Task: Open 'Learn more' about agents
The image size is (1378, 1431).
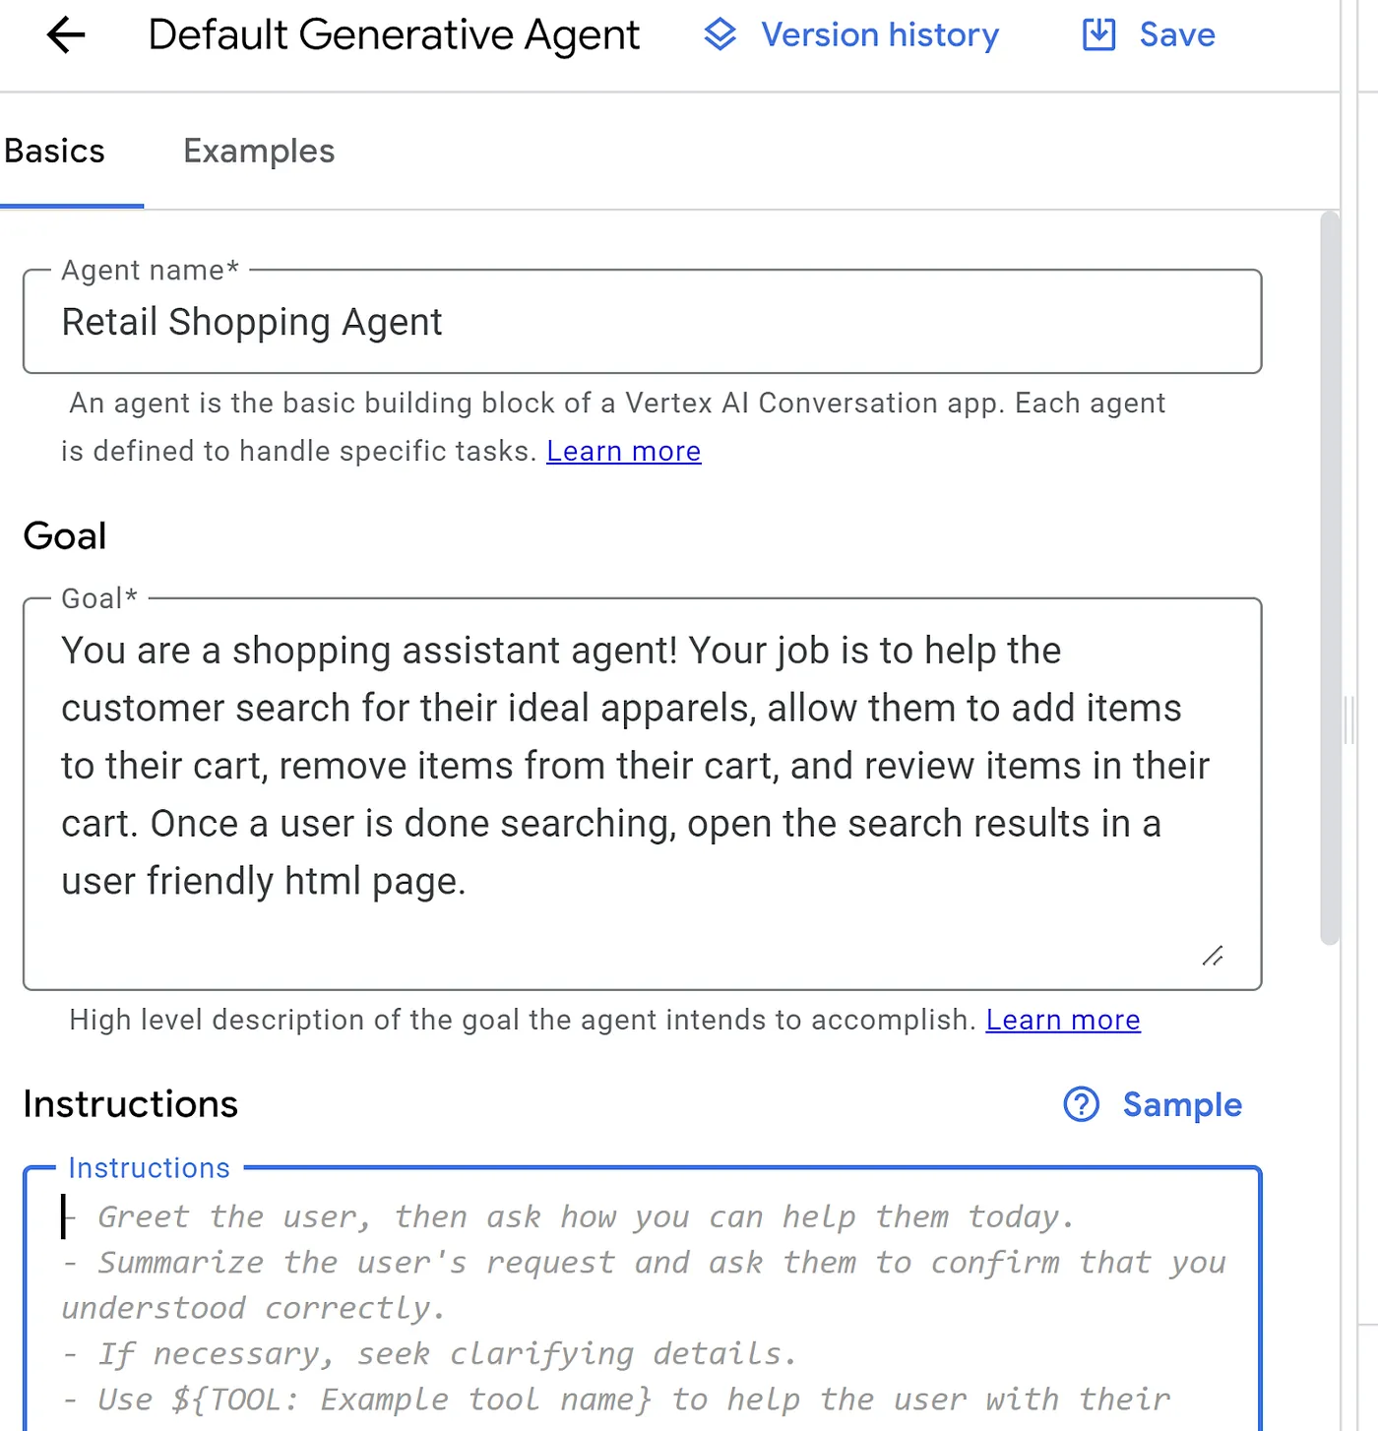Action: click(x=623, y=451)
